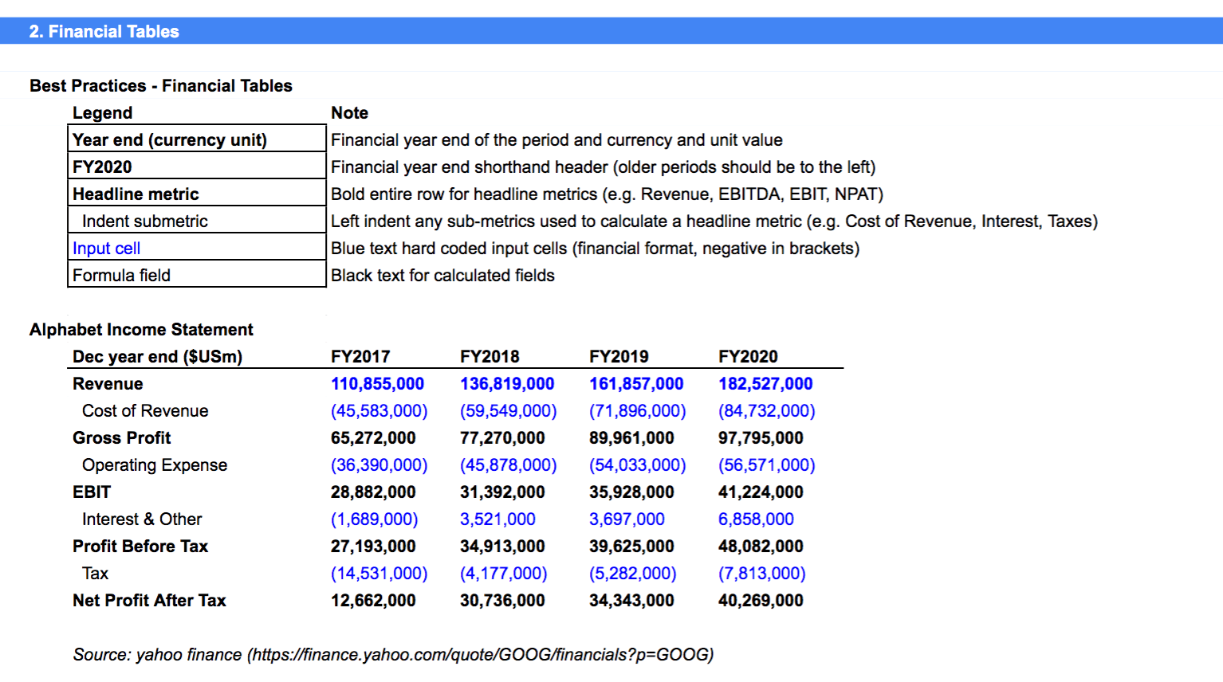The height and width of the screenshot is (682, 1223).
Task: Select note about financial year end and currency
Action: (556, 140)
